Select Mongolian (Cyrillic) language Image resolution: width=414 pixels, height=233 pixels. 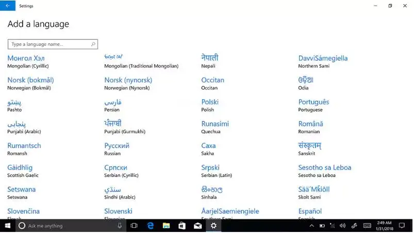28,62
